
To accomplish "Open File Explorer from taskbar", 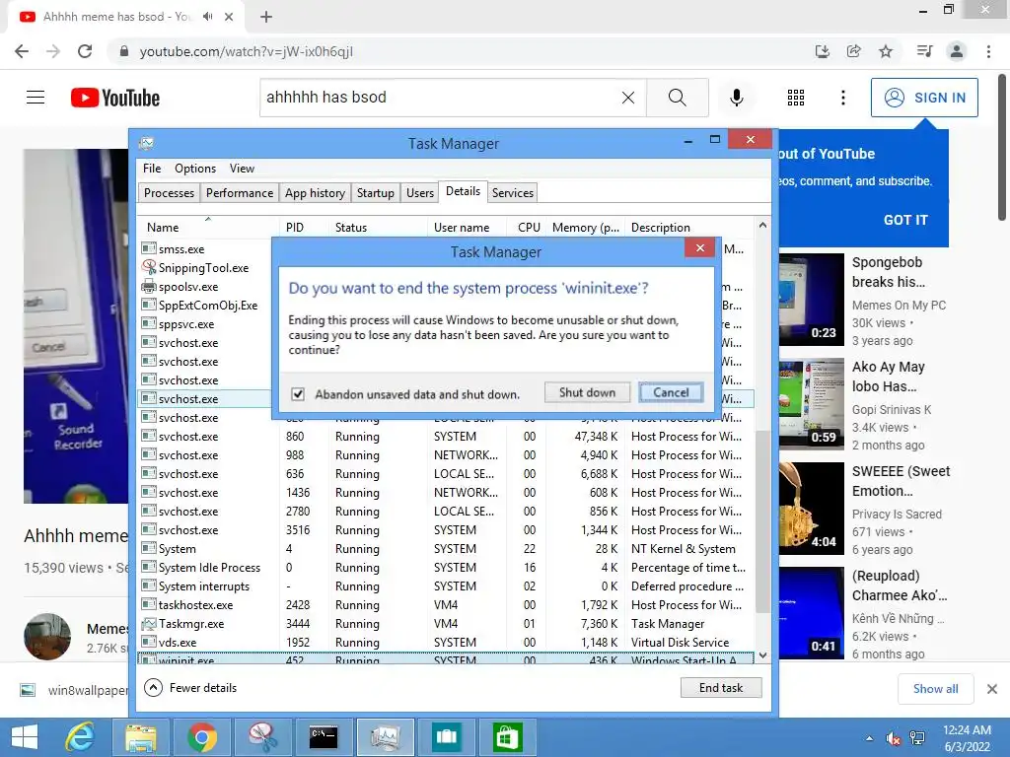I will 140,737.
